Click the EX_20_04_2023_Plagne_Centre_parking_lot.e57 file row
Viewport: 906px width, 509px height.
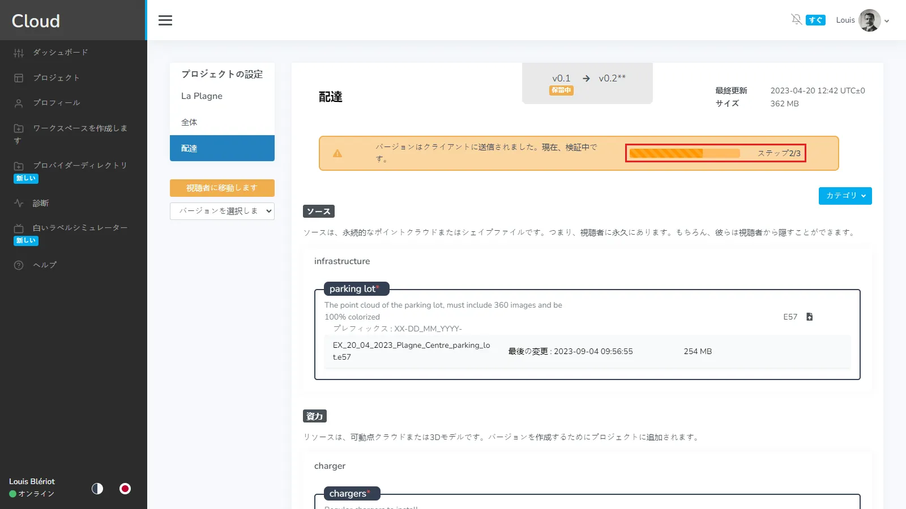587,351
